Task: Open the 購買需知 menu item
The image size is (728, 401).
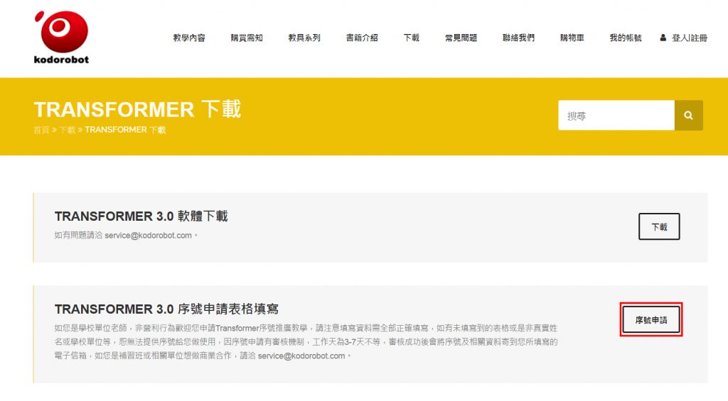Action: 247,38
